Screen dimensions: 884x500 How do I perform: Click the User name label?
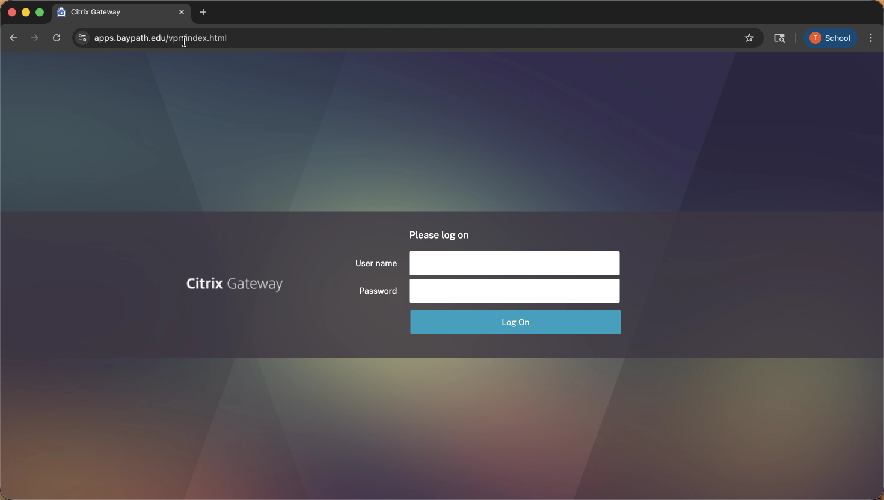pos(376,263)
